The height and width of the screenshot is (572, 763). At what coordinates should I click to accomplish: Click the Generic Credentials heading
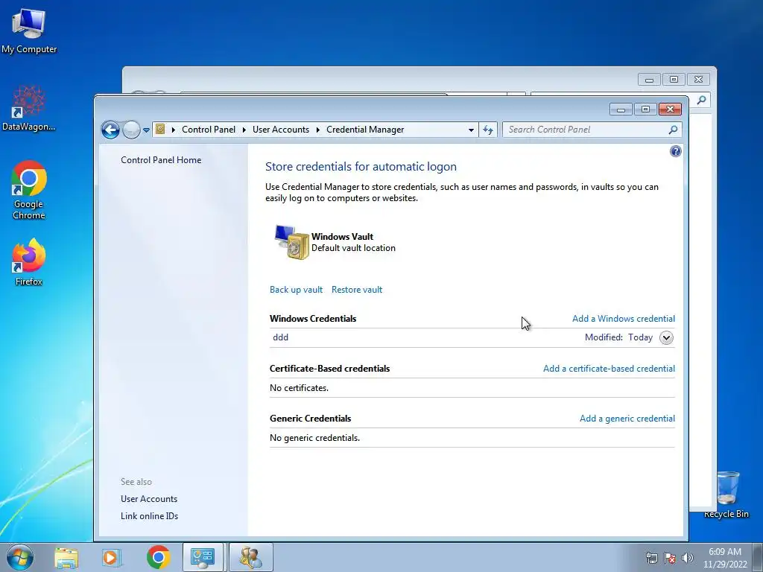pyautogui.click(x=311, y=419)
